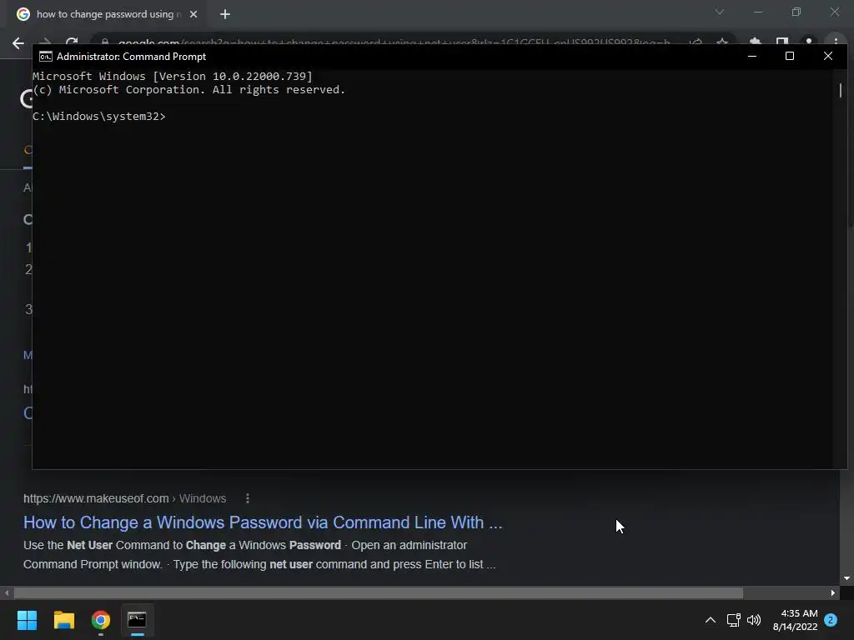Viewport: 854px width, 640px height.
Task: Click Chrome horizontal scrollbar left arrow
Action: pos(7,592)
